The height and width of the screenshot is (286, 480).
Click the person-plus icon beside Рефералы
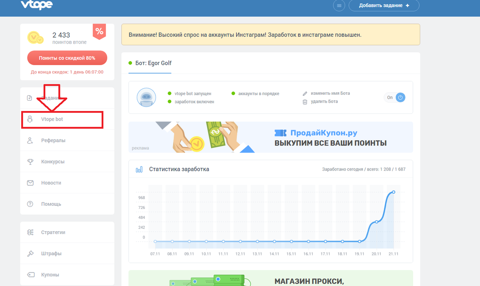click(x=30, y=141)
